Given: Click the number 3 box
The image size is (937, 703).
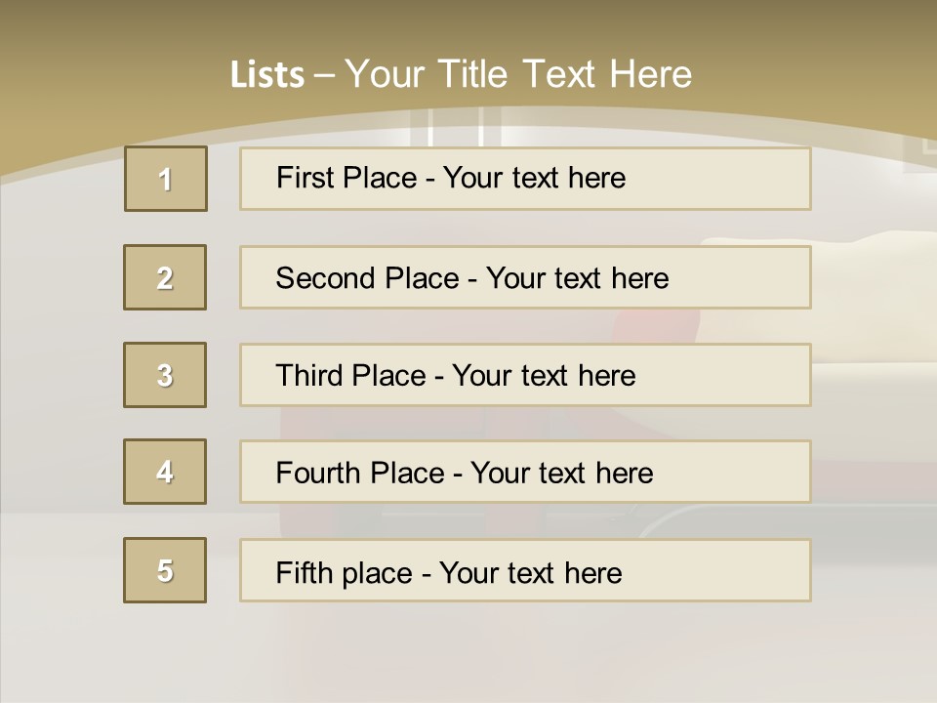Looking at the screenshot, I should tap(165, 375).
